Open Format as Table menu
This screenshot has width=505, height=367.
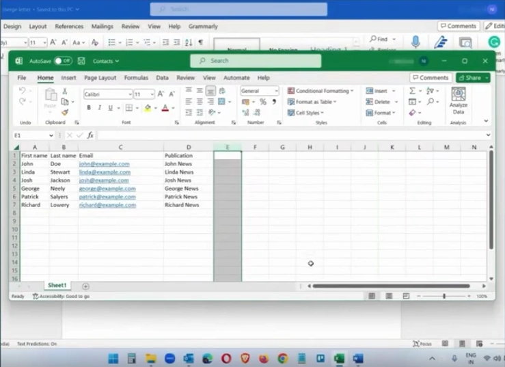click(312, 102)
